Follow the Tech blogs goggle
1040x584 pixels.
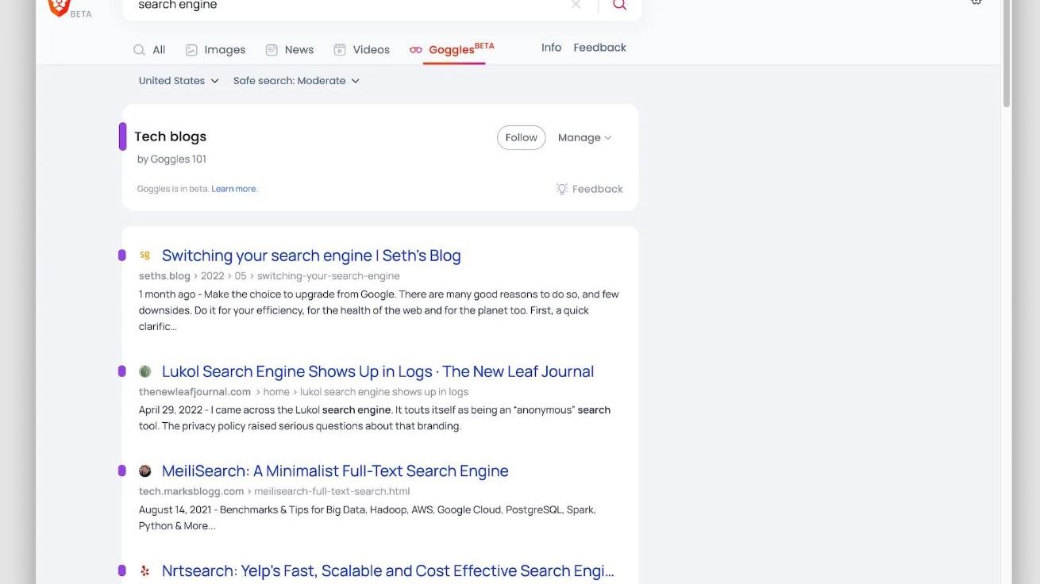[x=521, y=137]
